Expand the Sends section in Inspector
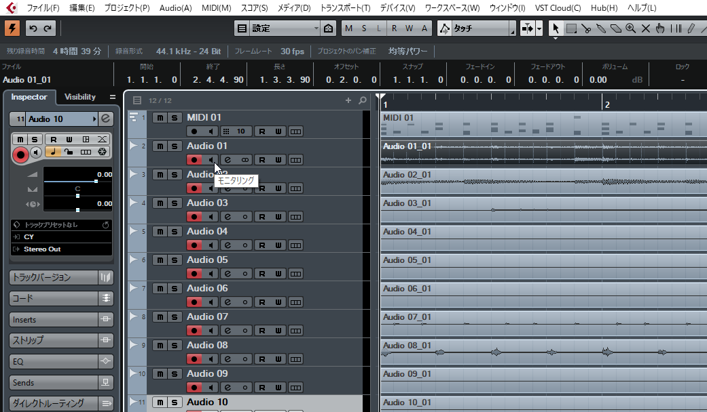Image resolution: width=707 pixels, height=412 pixels. click(x=54, y=382)
